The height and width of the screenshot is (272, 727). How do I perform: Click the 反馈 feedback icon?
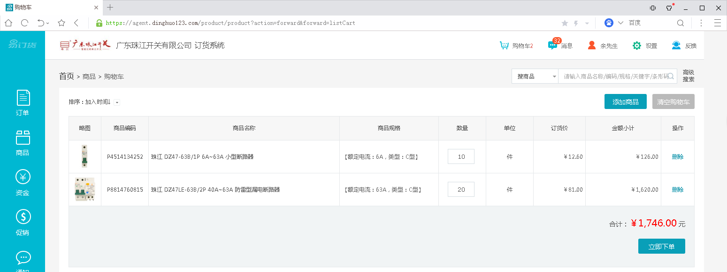pyautogui.click(x=676, y=46)
